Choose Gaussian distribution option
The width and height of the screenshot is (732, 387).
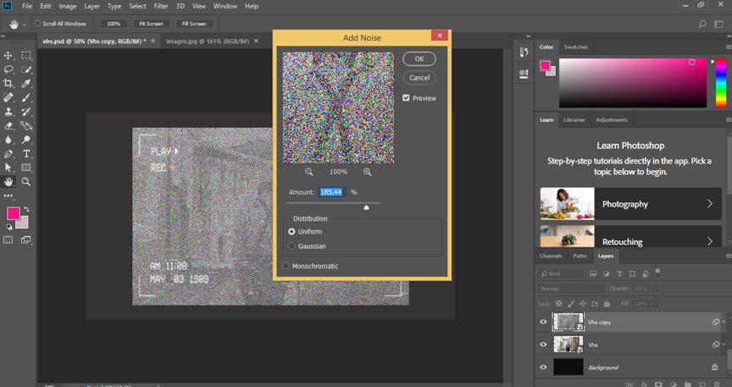click(x=292, y=246)
